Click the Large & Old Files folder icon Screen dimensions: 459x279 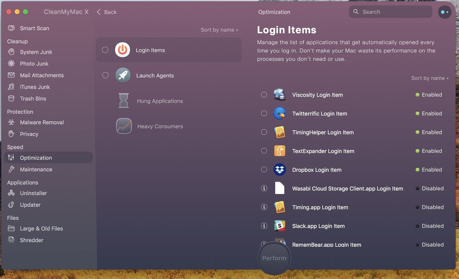coord(11,229)
